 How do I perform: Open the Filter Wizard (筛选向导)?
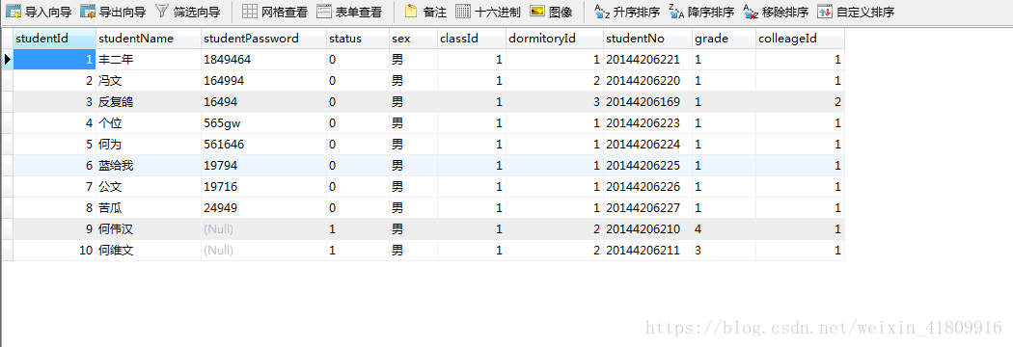click(x=187, y=12)
